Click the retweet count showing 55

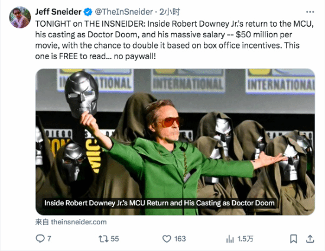point(115,239)
